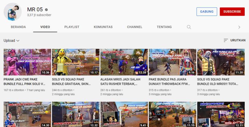Viewport: 249px width, 127px height.
Task: Open video titled PRANK JADI CWE PAKE BUNDLE FULL PINK
Action: pyautogui.click(x=24, y=82)
